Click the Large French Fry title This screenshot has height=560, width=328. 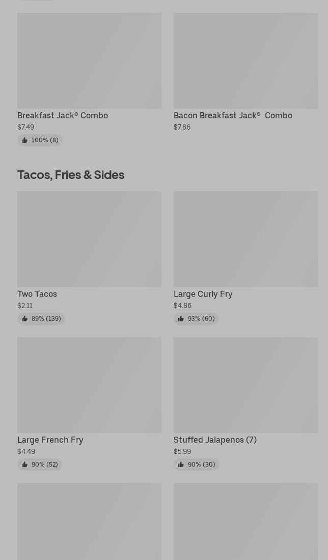[50, 440]
